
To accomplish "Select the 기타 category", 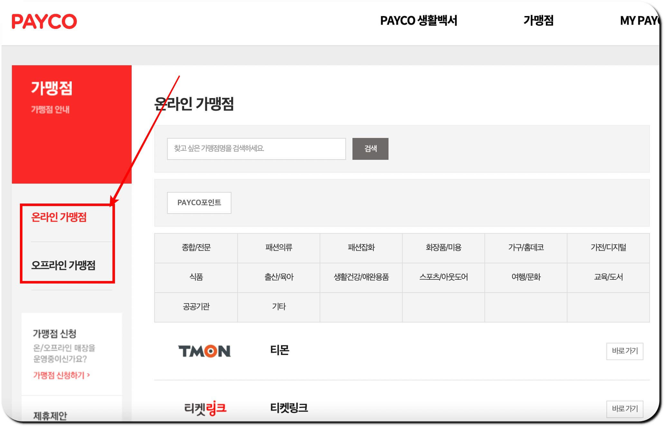I will 279,307.
